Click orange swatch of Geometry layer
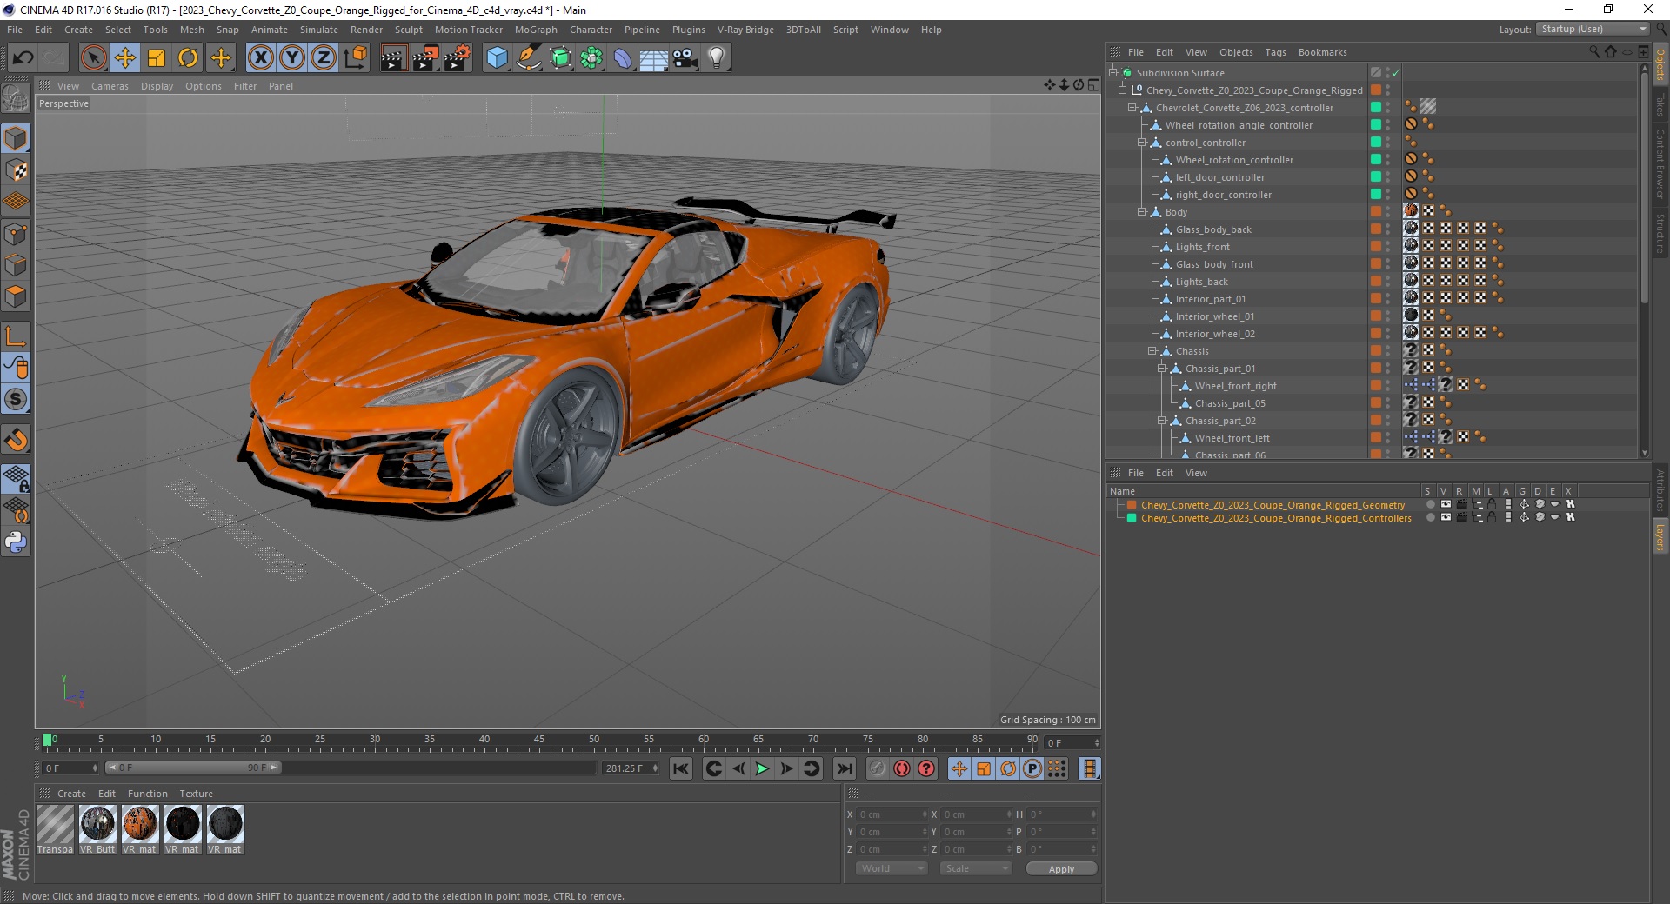1670x904 pixels. click(1132, 505)
